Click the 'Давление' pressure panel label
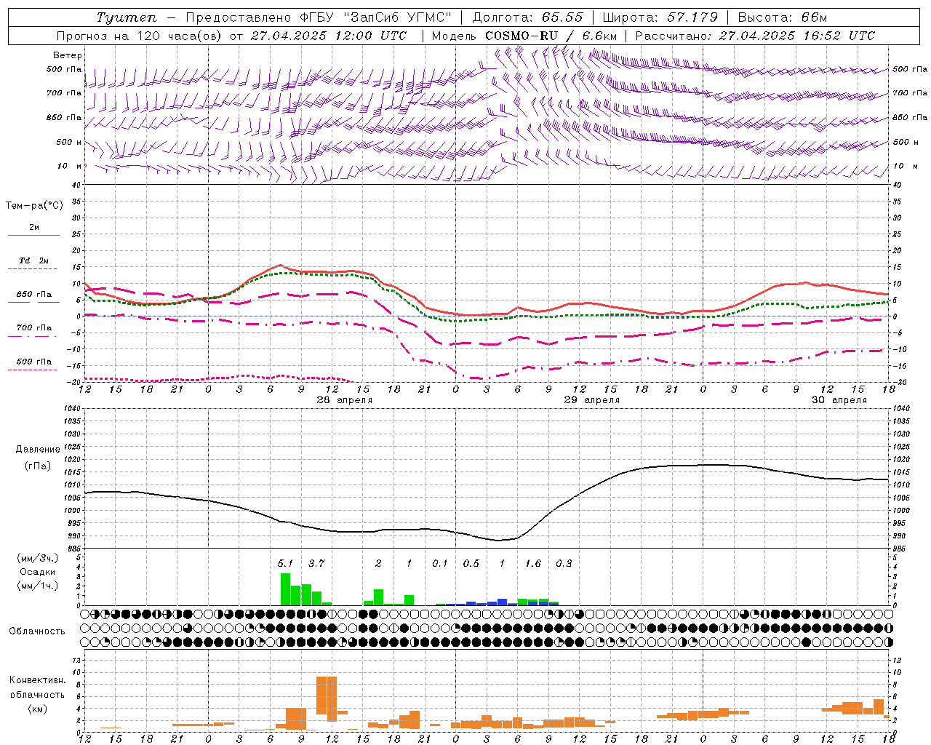This screenshot has width=931, height=745. pyautogui.click(x=38, y=450)
